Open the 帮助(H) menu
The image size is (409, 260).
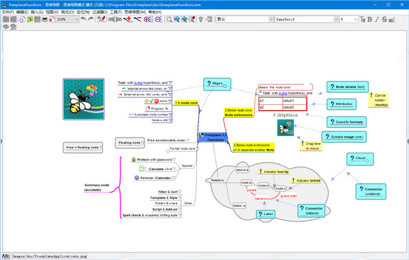(x=155, y=12)
